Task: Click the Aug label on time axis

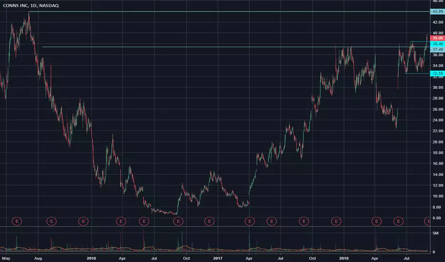Action: 38,258
